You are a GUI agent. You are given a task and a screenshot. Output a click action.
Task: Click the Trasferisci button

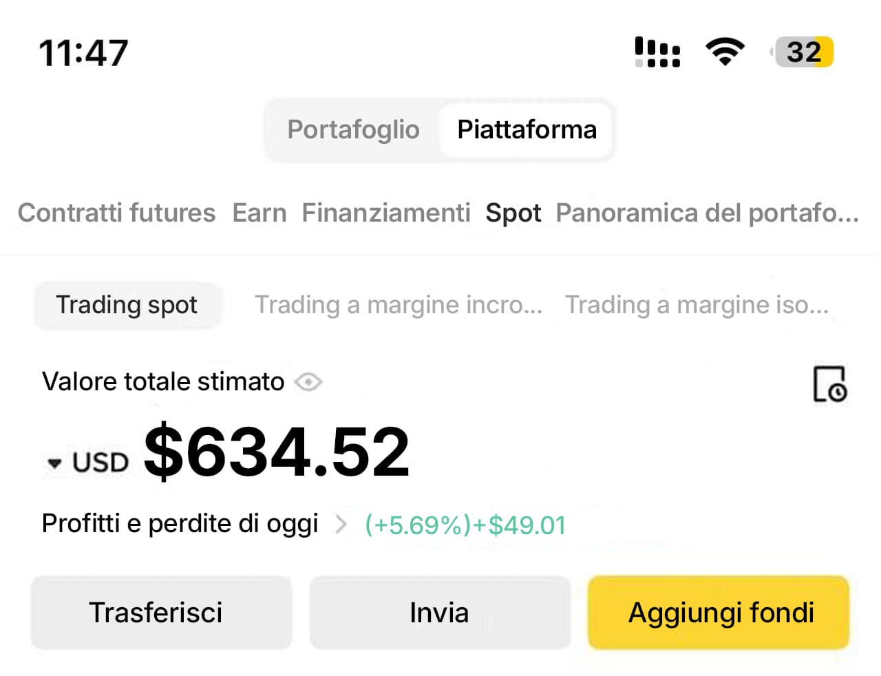click(x=161, y=612)
